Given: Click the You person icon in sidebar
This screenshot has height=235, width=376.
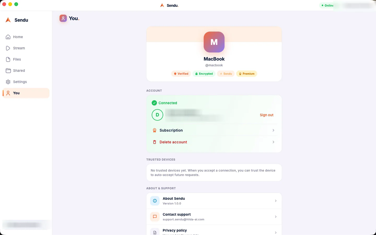Looking at the screenshot, I should (x=8, y=93).
